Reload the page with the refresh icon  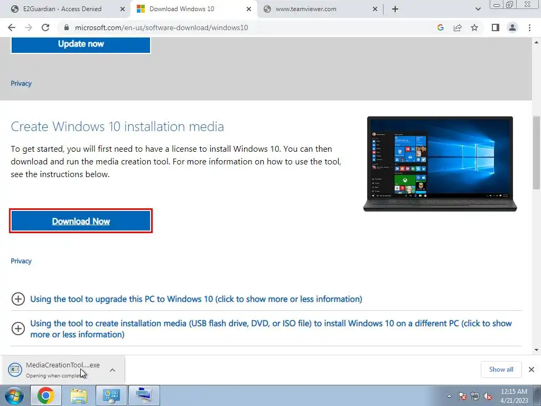point(45,27)
